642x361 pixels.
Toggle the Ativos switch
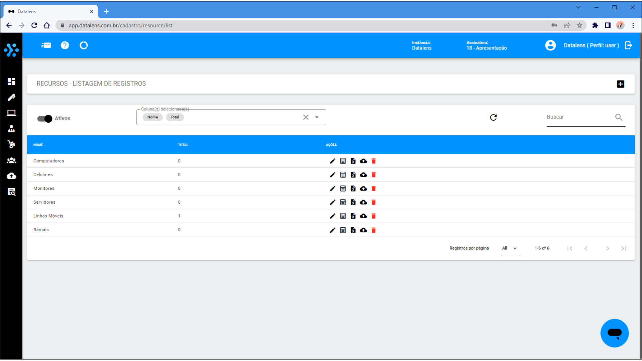click(45, 119)
